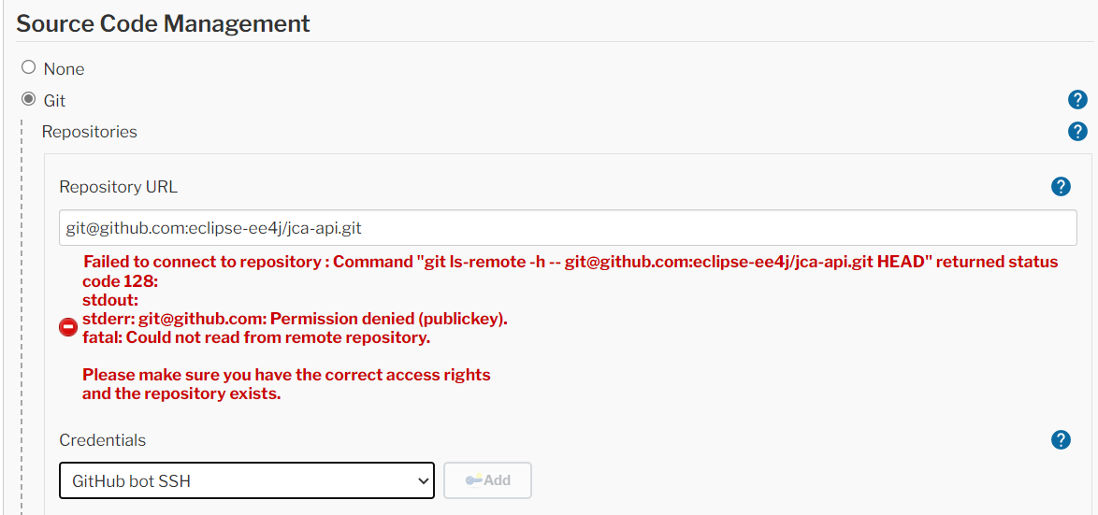Viewport: 1098px width, 515px height.
Task: Click the 'Permission denied (publickey)' error line
Action: pos(295,319)
